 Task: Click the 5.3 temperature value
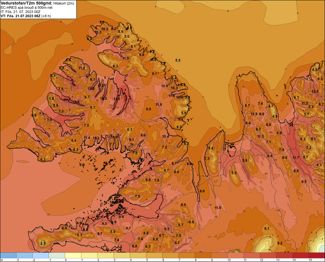coord(309,147)
